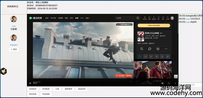Image resolution: width=203 pixels, height=98 pixels.
Task: Open the VIP member zone icon
Action: (x=145, y=18)
